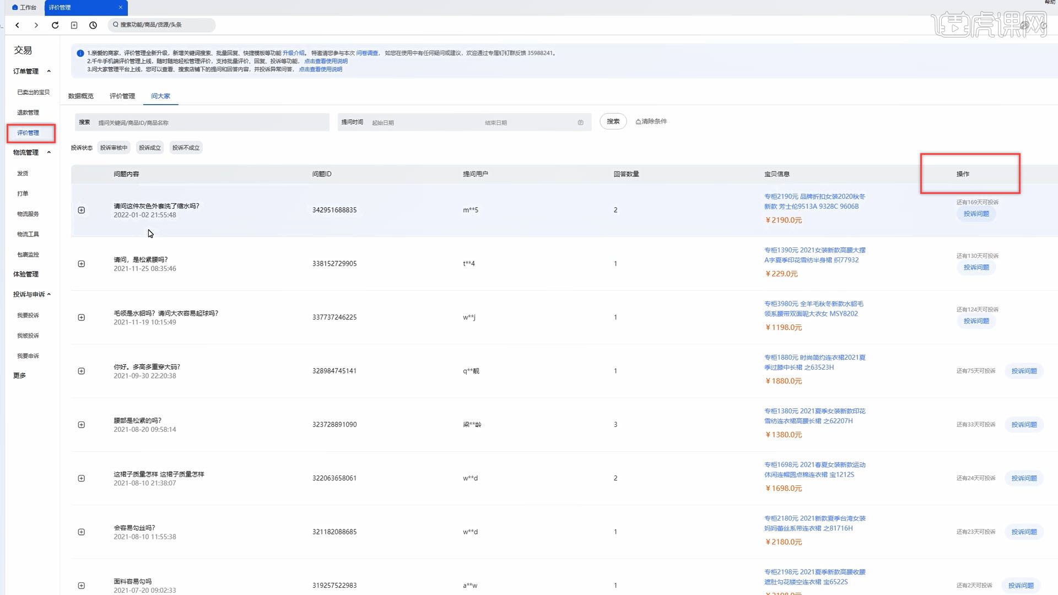Expand the row asking 是松紧腰吗

click(x=82, y=264)
